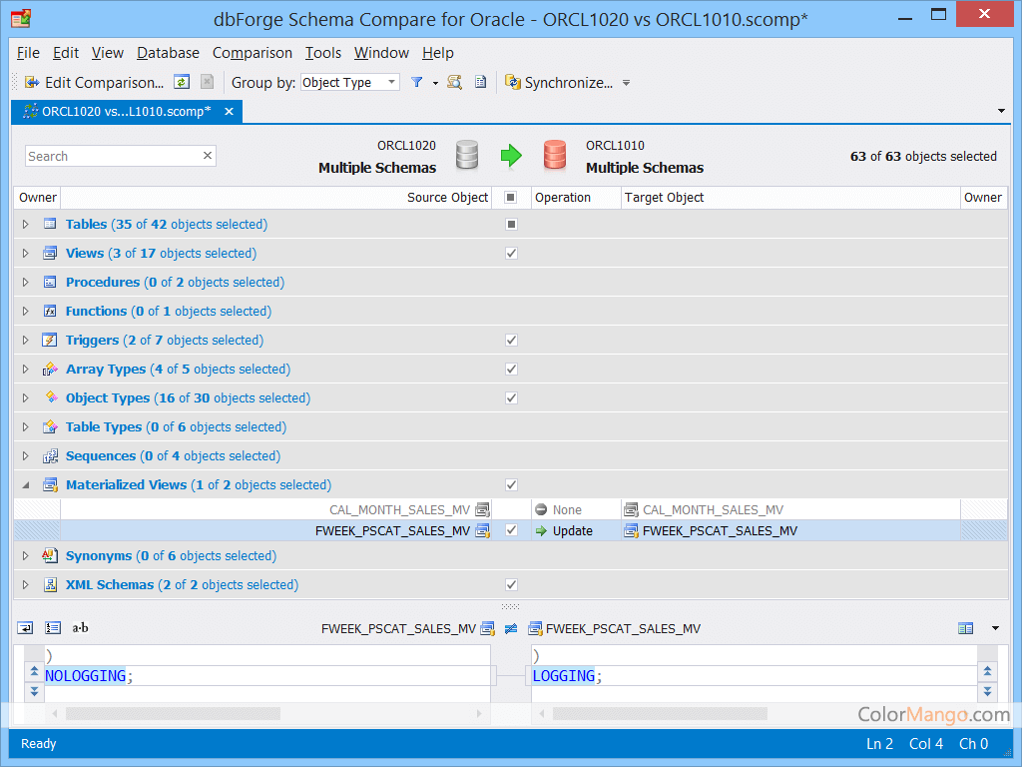Open the Database menu
The image size is (1022, 767).
click(168, 53)
